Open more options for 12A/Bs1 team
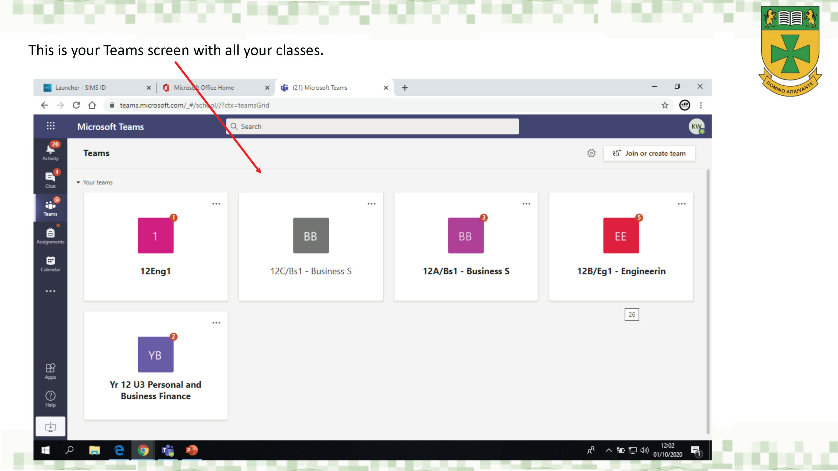The image size is (838, 471). [x=526, y=204]
